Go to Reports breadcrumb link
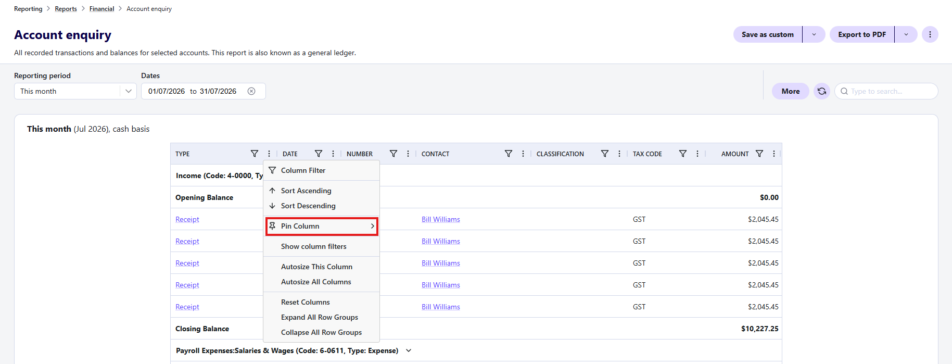952x364 pixels. pos(66,9)
